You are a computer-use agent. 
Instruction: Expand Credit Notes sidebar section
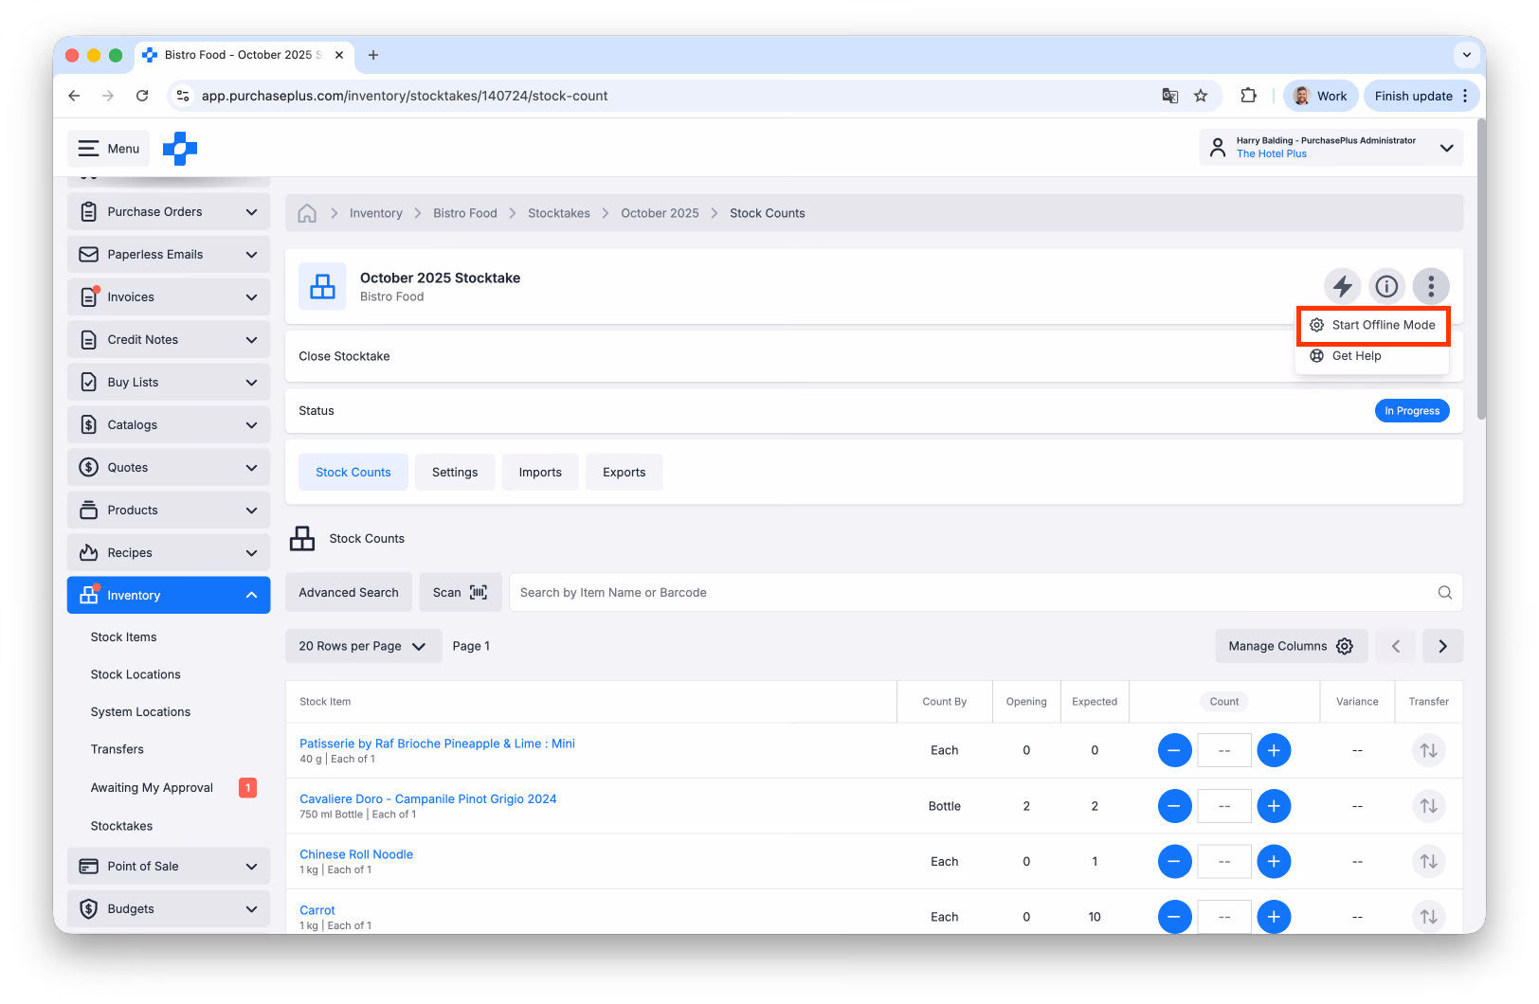pos(169,340)
